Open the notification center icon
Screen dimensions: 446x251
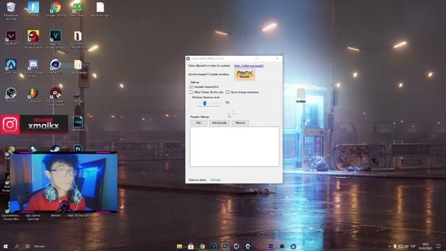438,246
